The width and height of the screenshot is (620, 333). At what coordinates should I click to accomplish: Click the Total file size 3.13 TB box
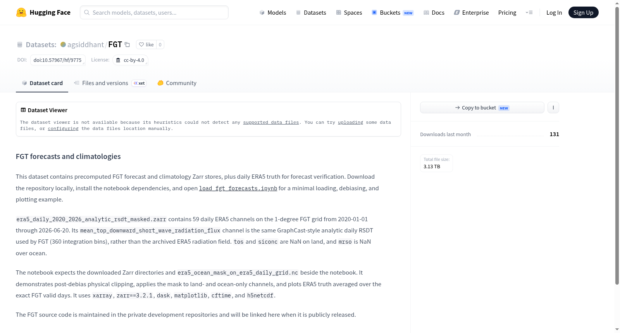tap(436, 163)
